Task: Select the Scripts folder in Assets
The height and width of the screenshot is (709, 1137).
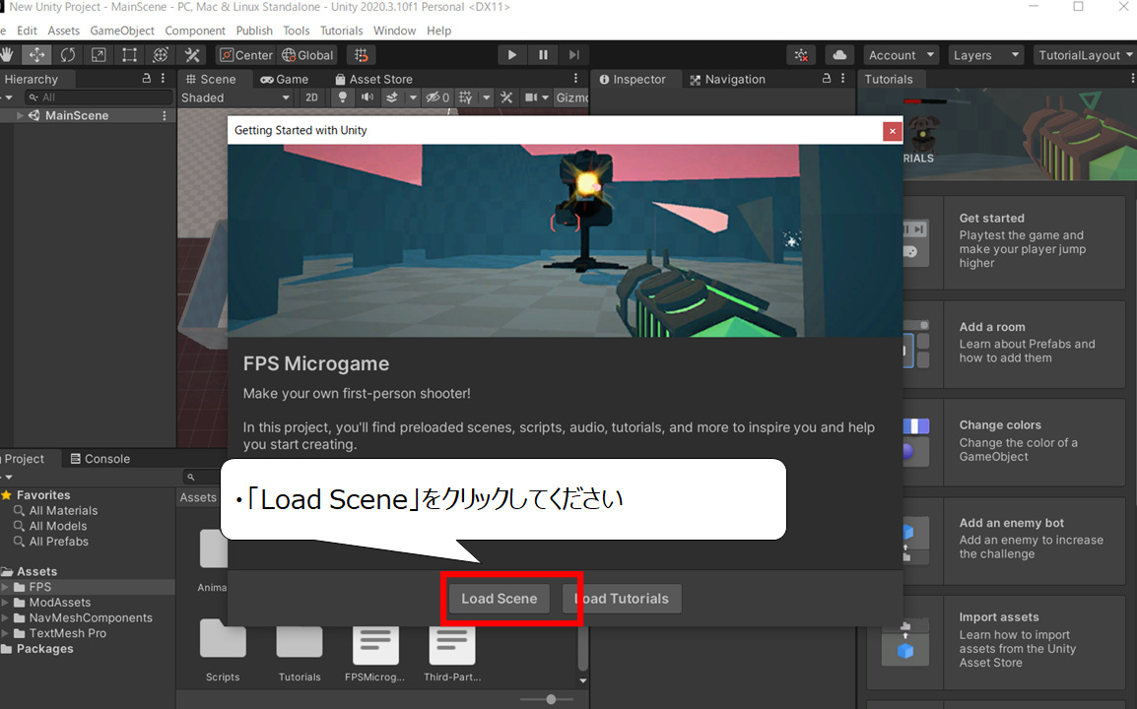Action: click(x=223, y=649)
